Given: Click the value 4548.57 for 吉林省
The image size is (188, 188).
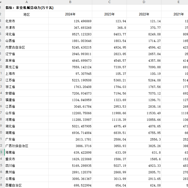Looking at the screenshot, I should point(109,60).
